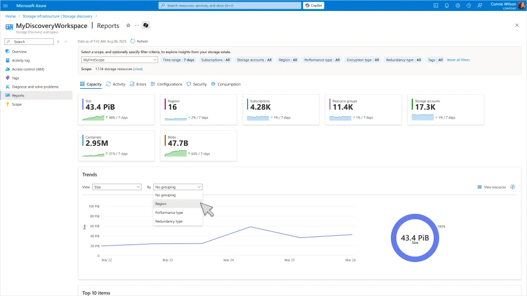The image size is (527, 296).
Task: Open Cloud Shell from the top bar
Action: [435, 5]
